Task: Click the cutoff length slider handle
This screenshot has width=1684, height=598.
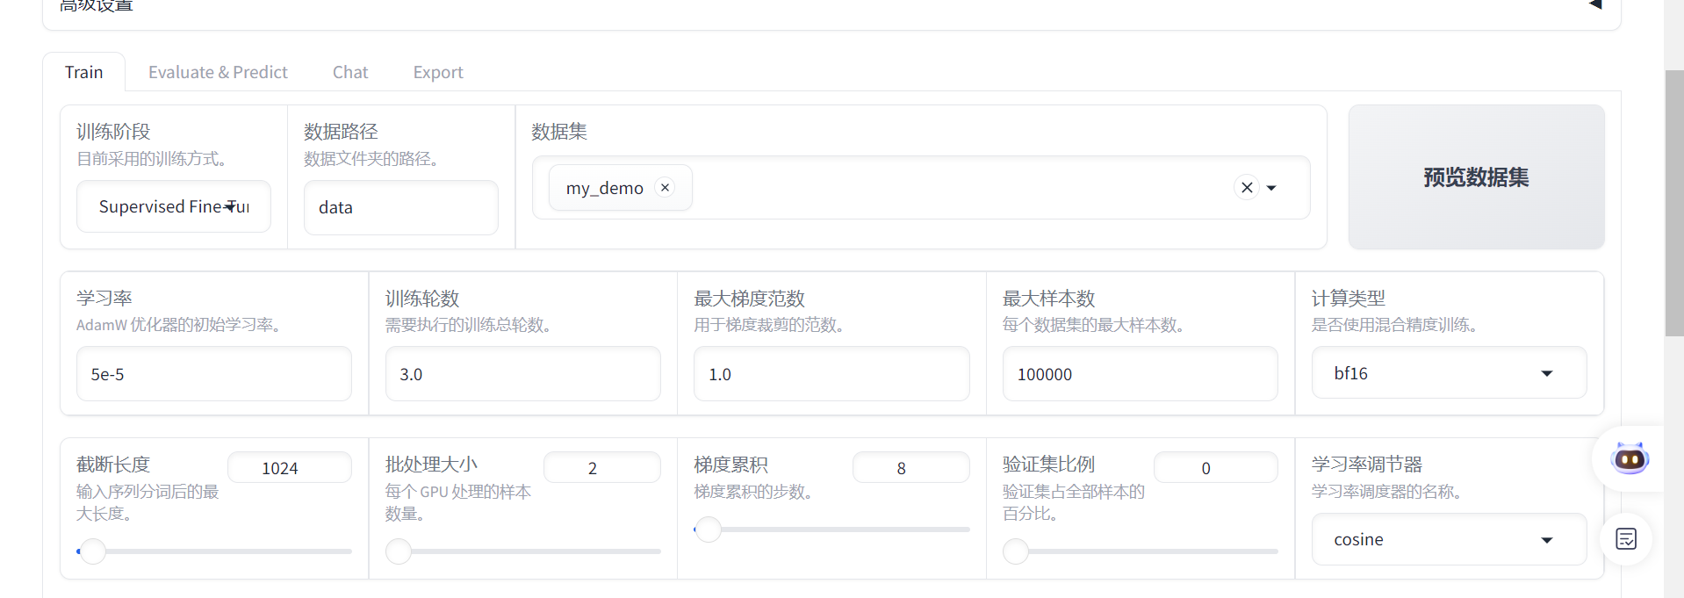Action: 92,551
